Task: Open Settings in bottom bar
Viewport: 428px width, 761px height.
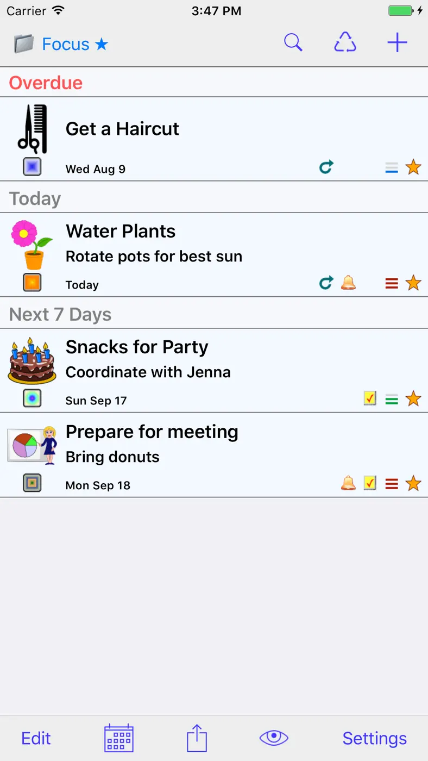Action: pos(375,738)
